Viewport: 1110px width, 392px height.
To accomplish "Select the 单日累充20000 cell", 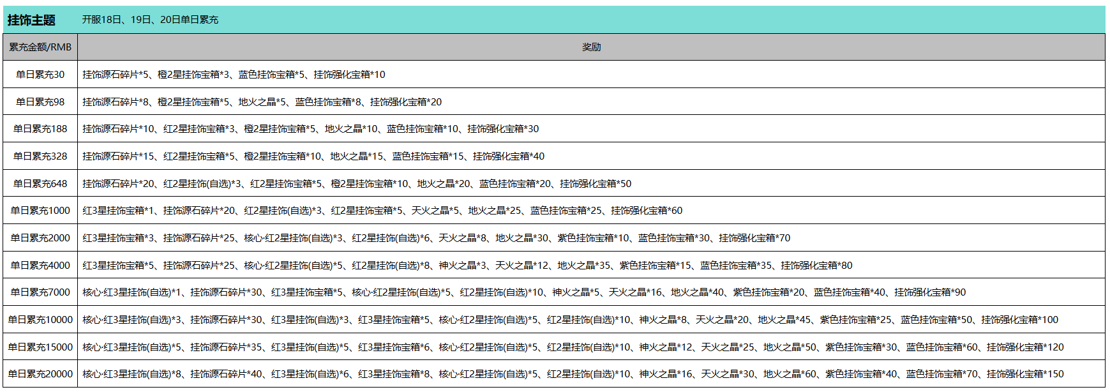I will (x=40, y=374).
